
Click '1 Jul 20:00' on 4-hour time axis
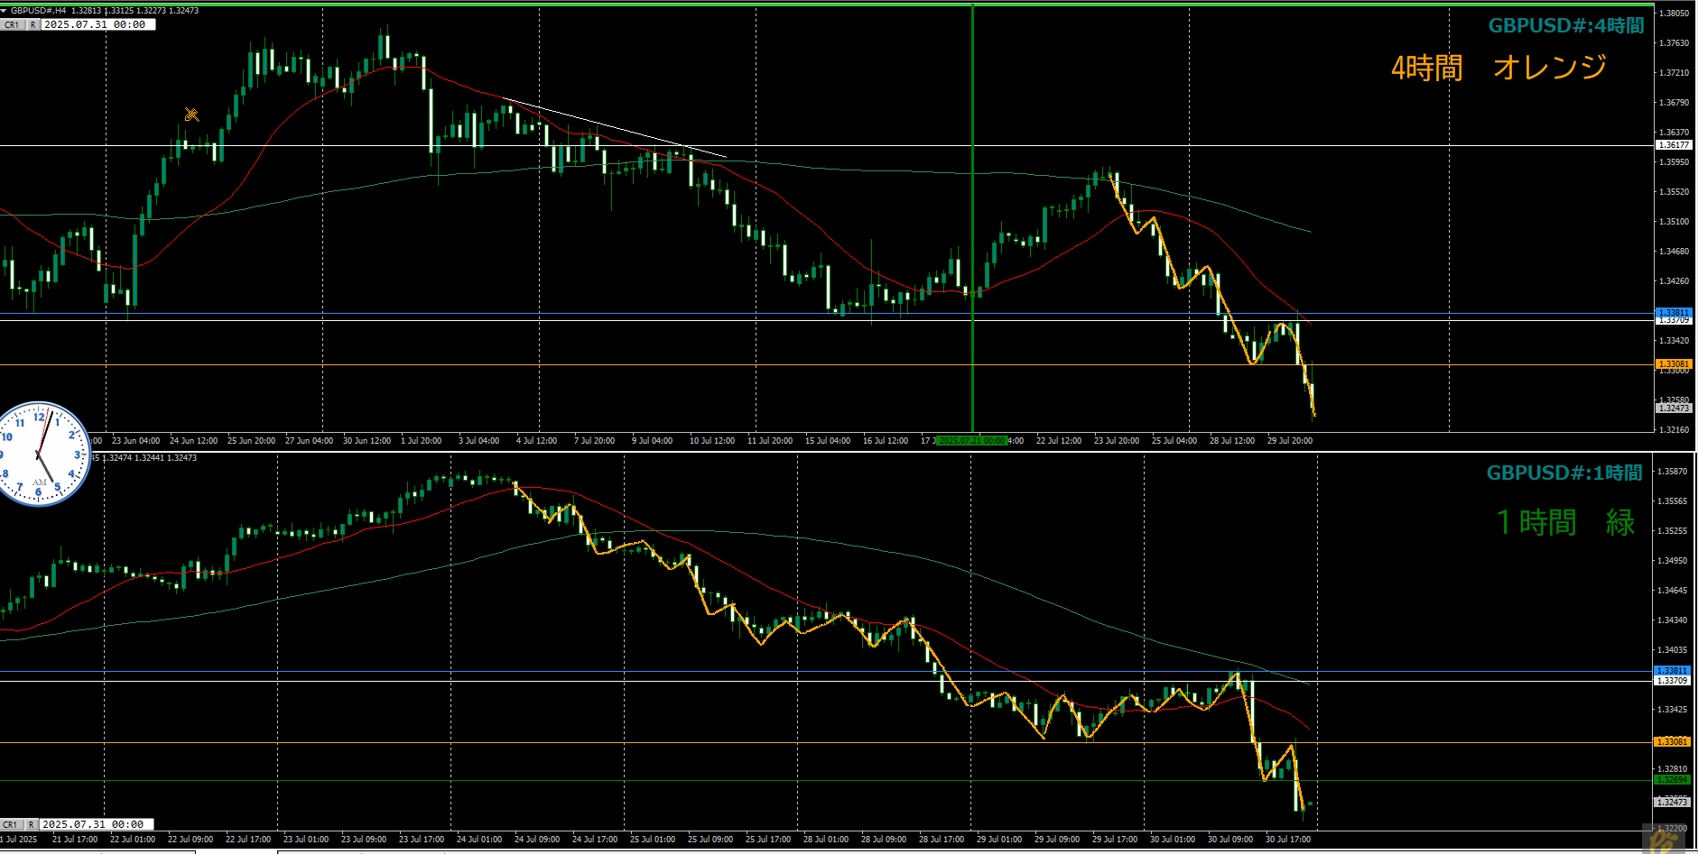(x=422, y=441)
